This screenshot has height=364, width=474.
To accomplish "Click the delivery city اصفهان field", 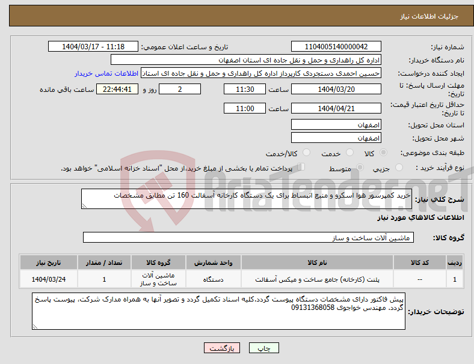I will coord(336,138).
